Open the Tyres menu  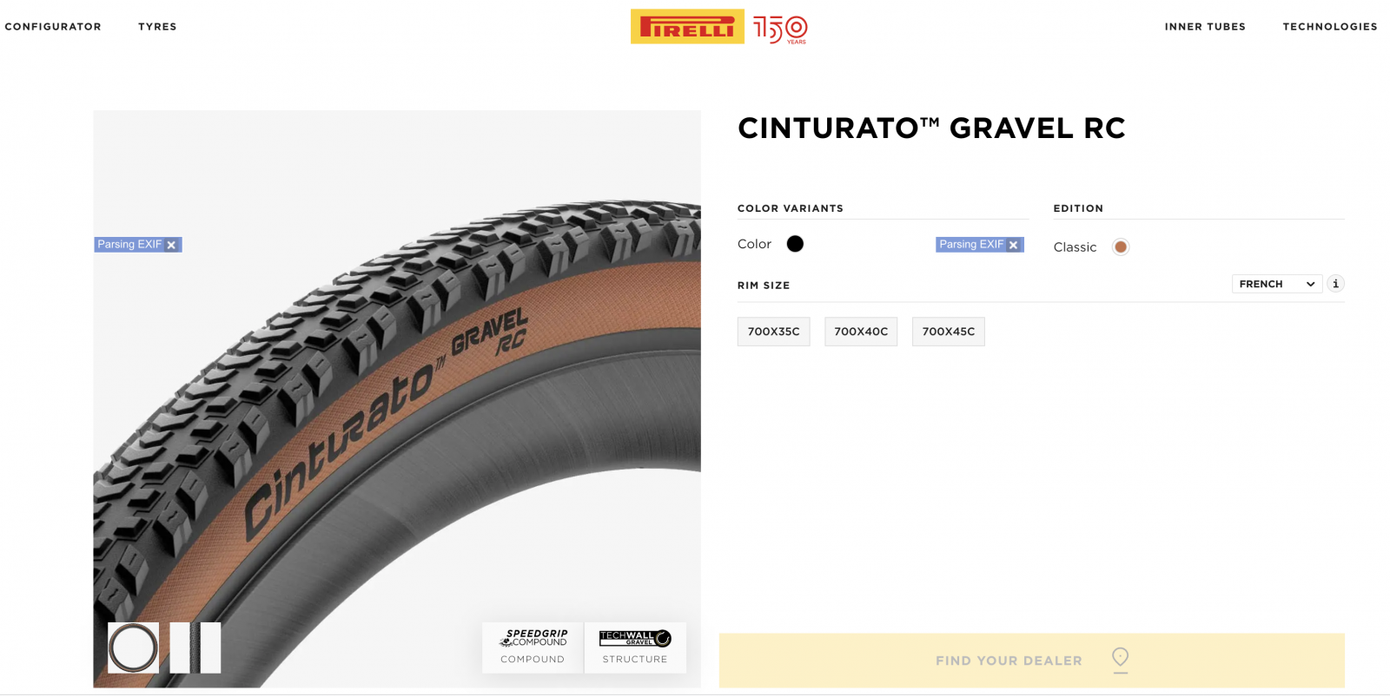tap(157, 27)
